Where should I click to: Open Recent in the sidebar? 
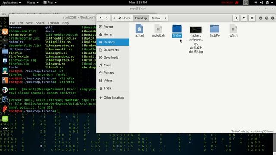pyautogui.click(x=113, y=27)
